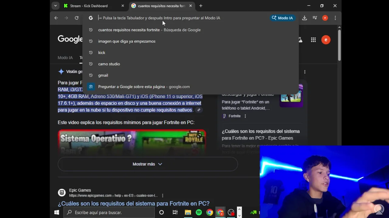Open Search Labs flask icon
This screenshot has width=389, height=218.
click(301, 40)
